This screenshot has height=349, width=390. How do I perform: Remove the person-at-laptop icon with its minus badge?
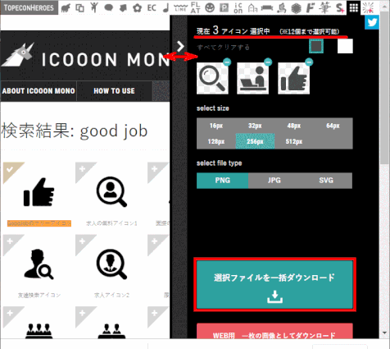click(268, 62)
